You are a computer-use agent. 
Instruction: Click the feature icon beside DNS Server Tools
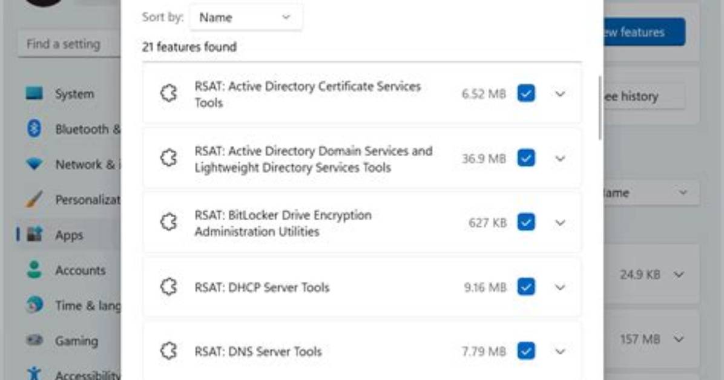pos(169,351)
